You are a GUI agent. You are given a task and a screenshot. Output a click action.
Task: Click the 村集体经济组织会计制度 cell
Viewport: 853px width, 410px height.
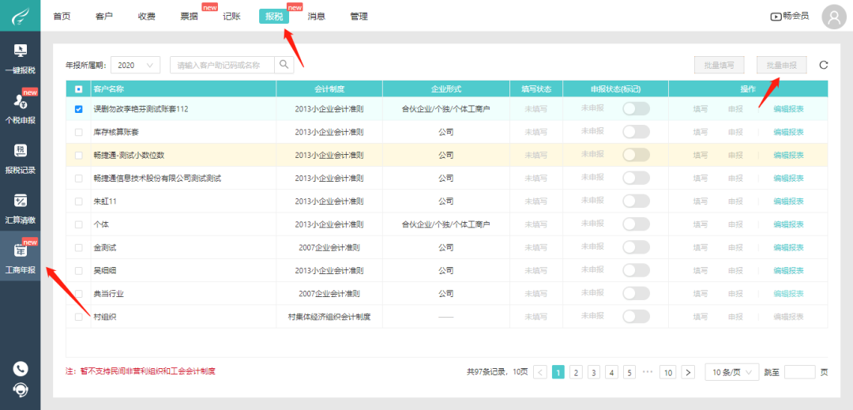(x=329, y=317)
